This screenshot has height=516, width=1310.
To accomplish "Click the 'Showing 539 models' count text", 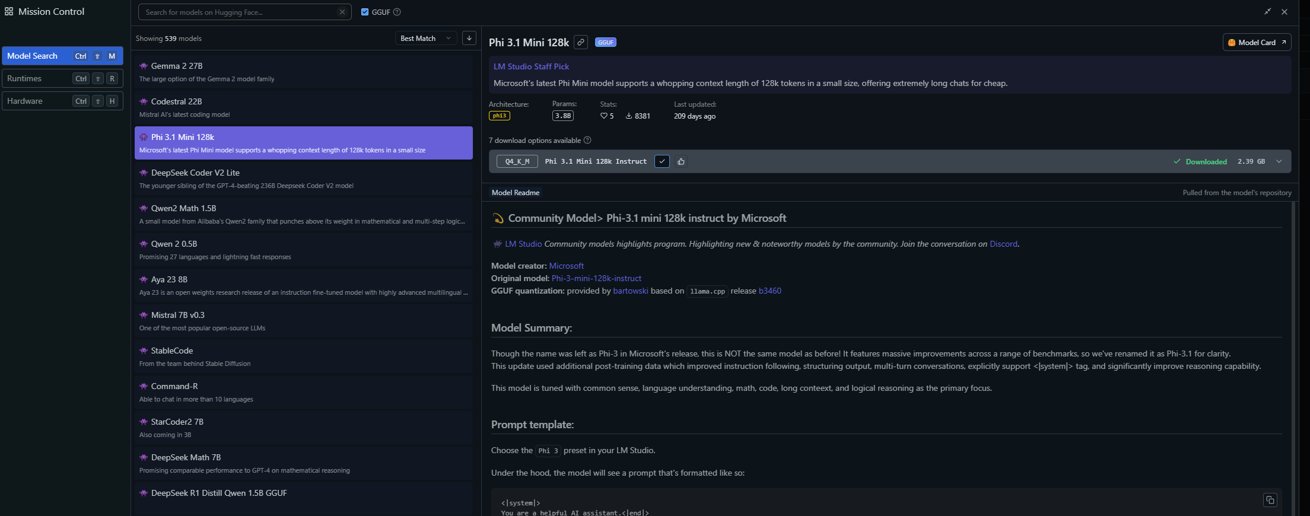I will click(x=168, y=39).
